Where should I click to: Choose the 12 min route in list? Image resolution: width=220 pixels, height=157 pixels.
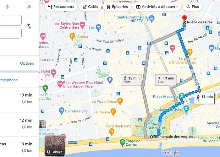tap(19, 123)
